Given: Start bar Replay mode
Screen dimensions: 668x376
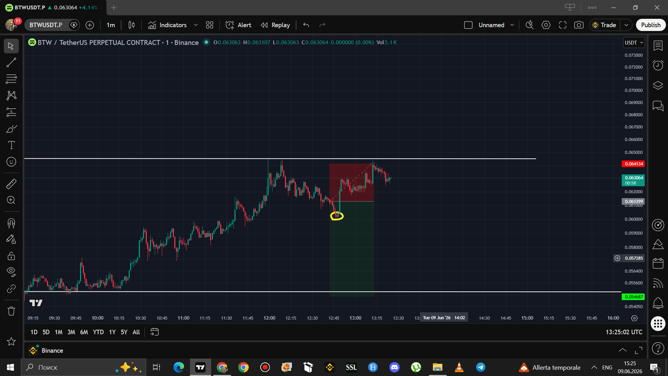Looking at the screenshot, I should tap(275, 25).
